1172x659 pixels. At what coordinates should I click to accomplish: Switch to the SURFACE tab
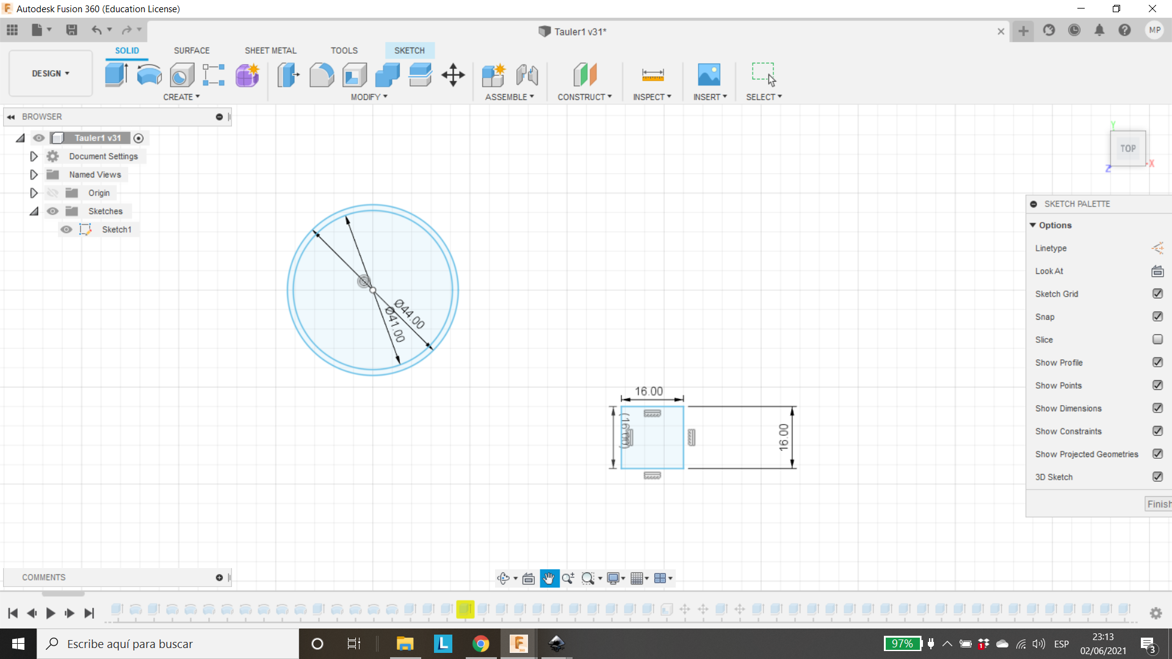(x=191, y=50)
